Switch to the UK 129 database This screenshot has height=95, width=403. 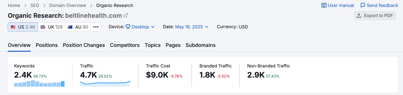(x=52, y=27)
